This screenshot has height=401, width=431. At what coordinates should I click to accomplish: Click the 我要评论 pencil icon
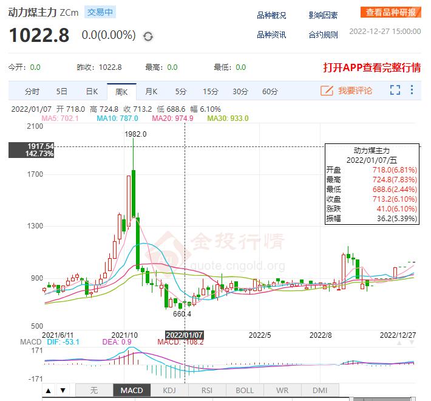point(327,91)
